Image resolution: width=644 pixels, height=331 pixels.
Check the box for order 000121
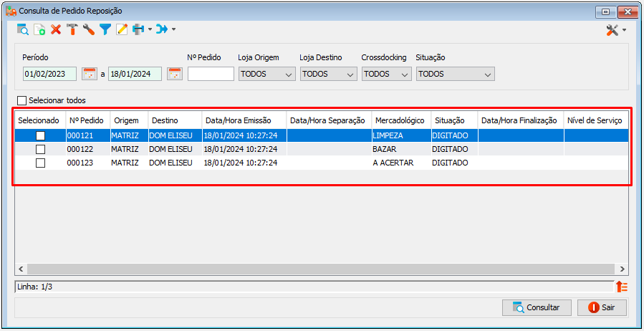pos(40,135)
